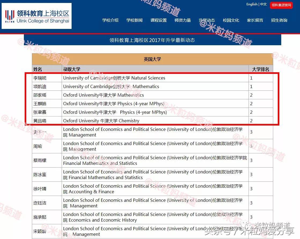The image size is (300, 239).
Task: Click the 英国大学 table header
Action: point(152,59)
